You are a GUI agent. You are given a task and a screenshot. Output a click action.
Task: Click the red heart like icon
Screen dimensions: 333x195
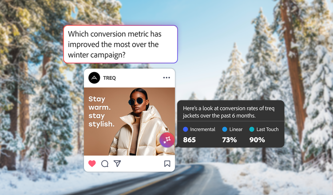tap(92, 163)
